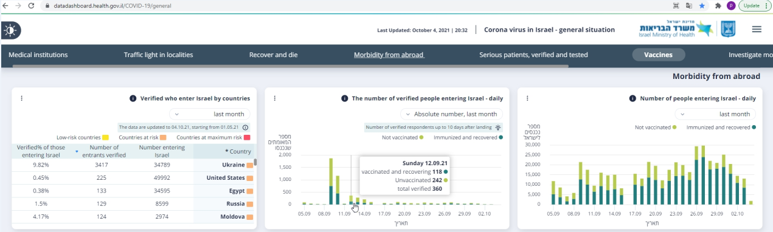This screenshot has height=232, width=773.
Task: Click the info icon beside Number of people entering
Action: (633, 98)
